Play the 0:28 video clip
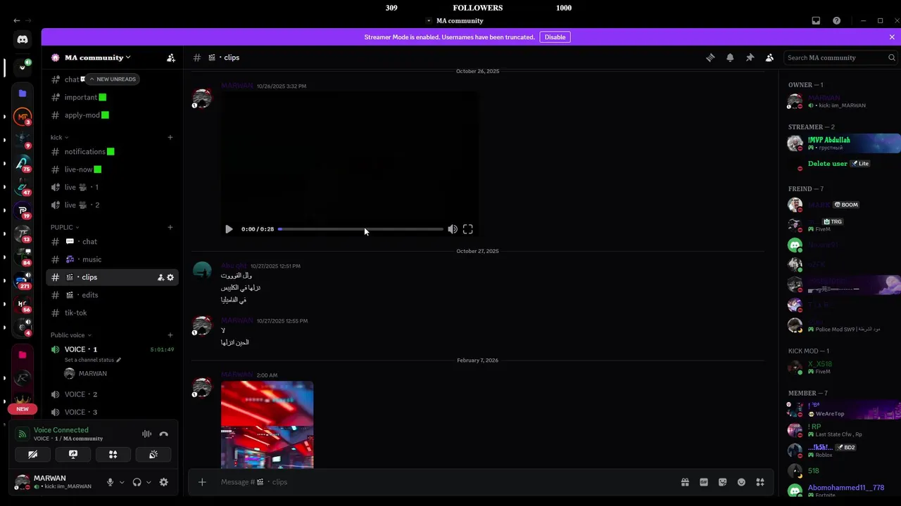 pyautogui.click(x=229, y=229)
